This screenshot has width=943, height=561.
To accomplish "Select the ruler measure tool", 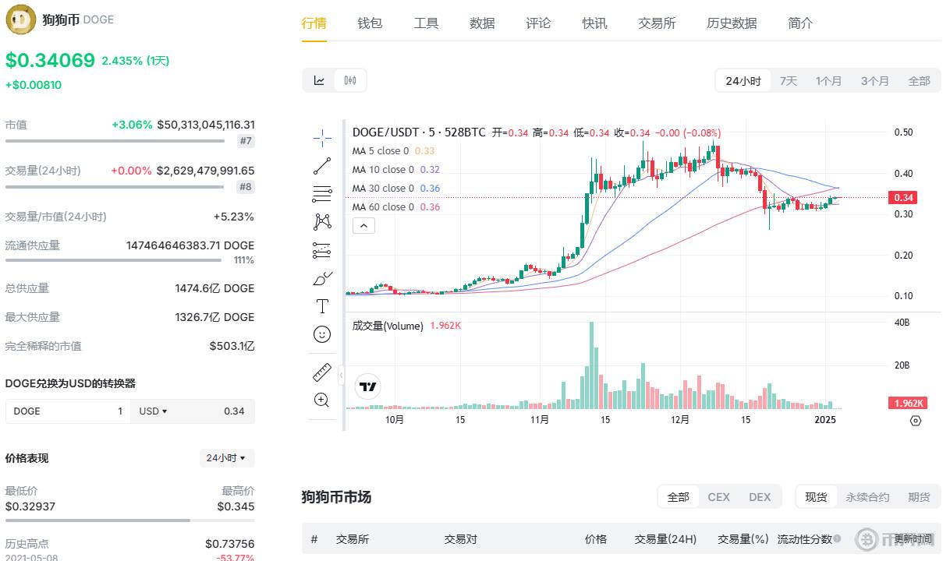I will pyautogui.click(x=322, y=372).
